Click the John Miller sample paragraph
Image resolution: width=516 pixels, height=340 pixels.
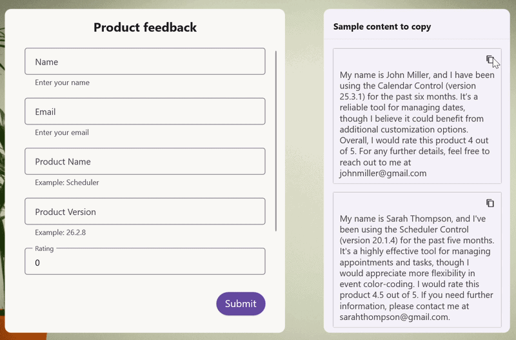417,124
